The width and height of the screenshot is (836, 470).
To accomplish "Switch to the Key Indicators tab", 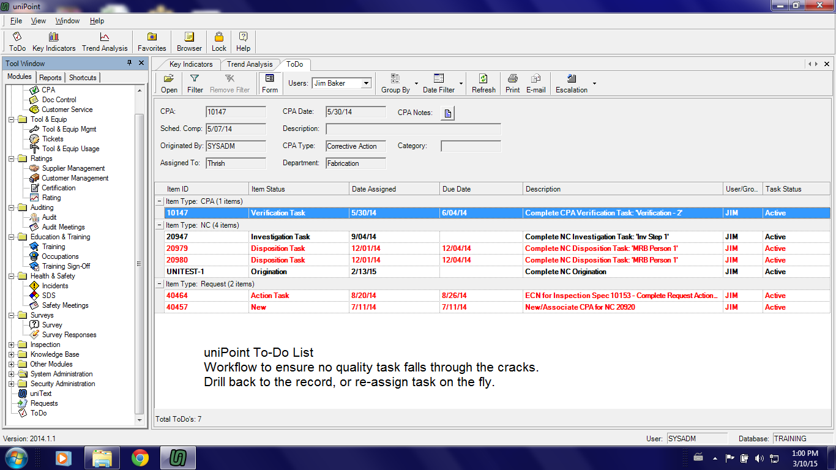I will click(191, 64).
